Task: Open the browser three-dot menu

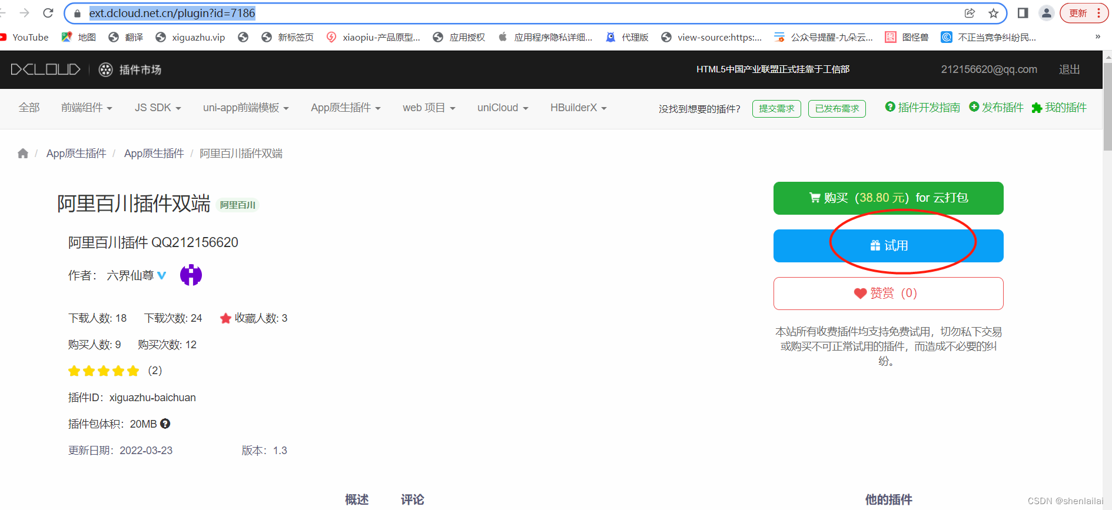Action: tap(1099, 13)
